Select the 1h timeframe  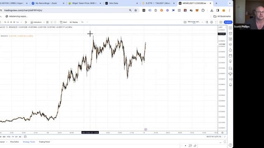5,22
